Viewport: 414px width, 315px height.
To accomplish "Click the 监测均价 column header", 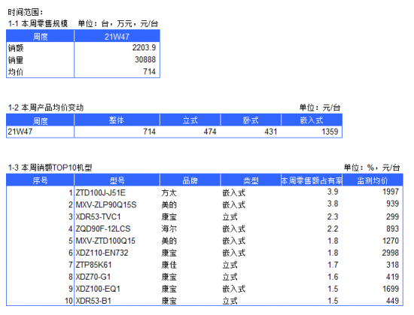I will 373,180.
